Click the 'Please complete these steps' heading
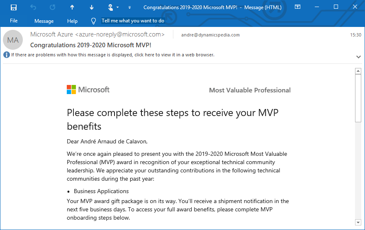The image size is (365, 230). (173, 119)
